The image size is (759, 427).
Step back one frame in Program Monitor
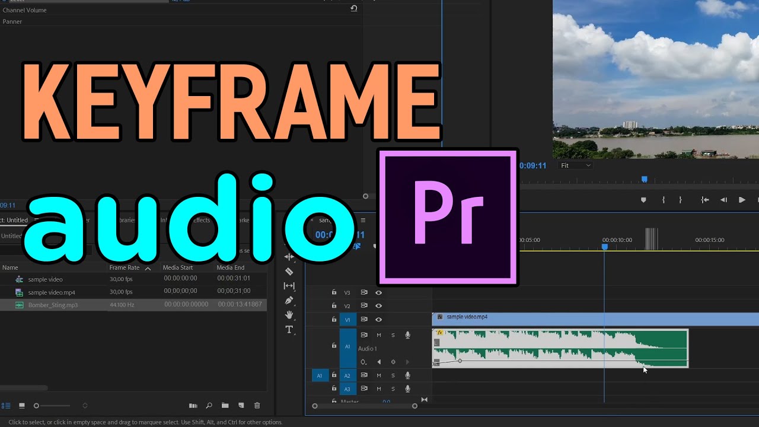(x=723, y=200)
